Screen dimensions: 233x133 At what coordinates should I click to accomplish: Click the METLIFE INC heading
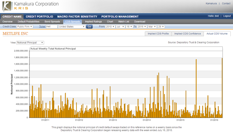click(x=15, y=34)
